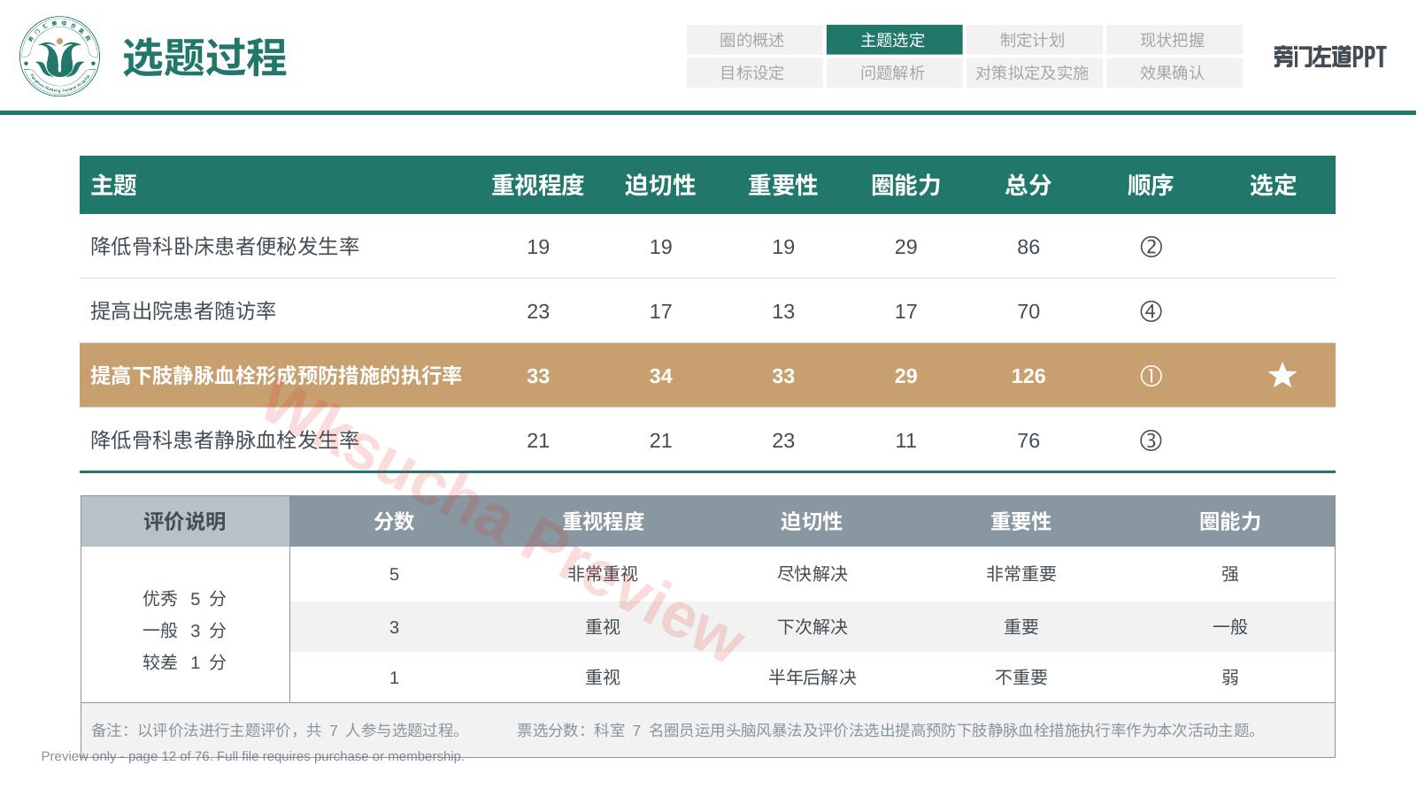Click circled number ③ rank marker

tap(1151, 440)
